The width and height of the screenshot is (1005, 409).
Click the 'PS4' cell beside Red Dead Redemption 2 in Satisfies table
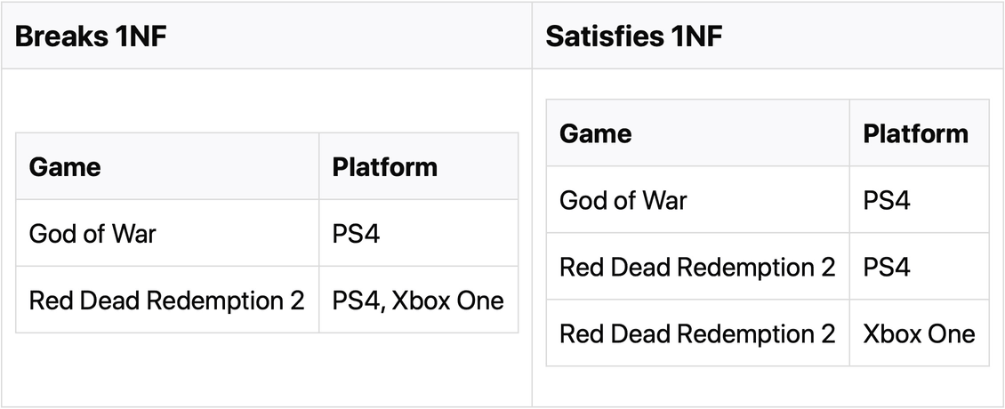click(887, 267)
